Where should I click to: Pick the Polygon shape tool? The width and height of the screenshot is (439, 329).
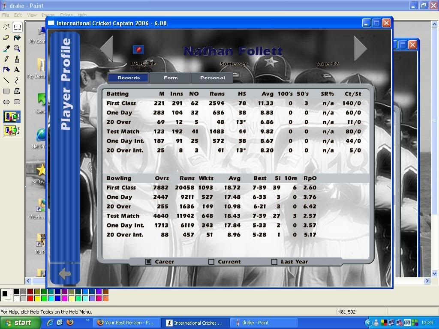pyautogui.click(x=17, y=91)
